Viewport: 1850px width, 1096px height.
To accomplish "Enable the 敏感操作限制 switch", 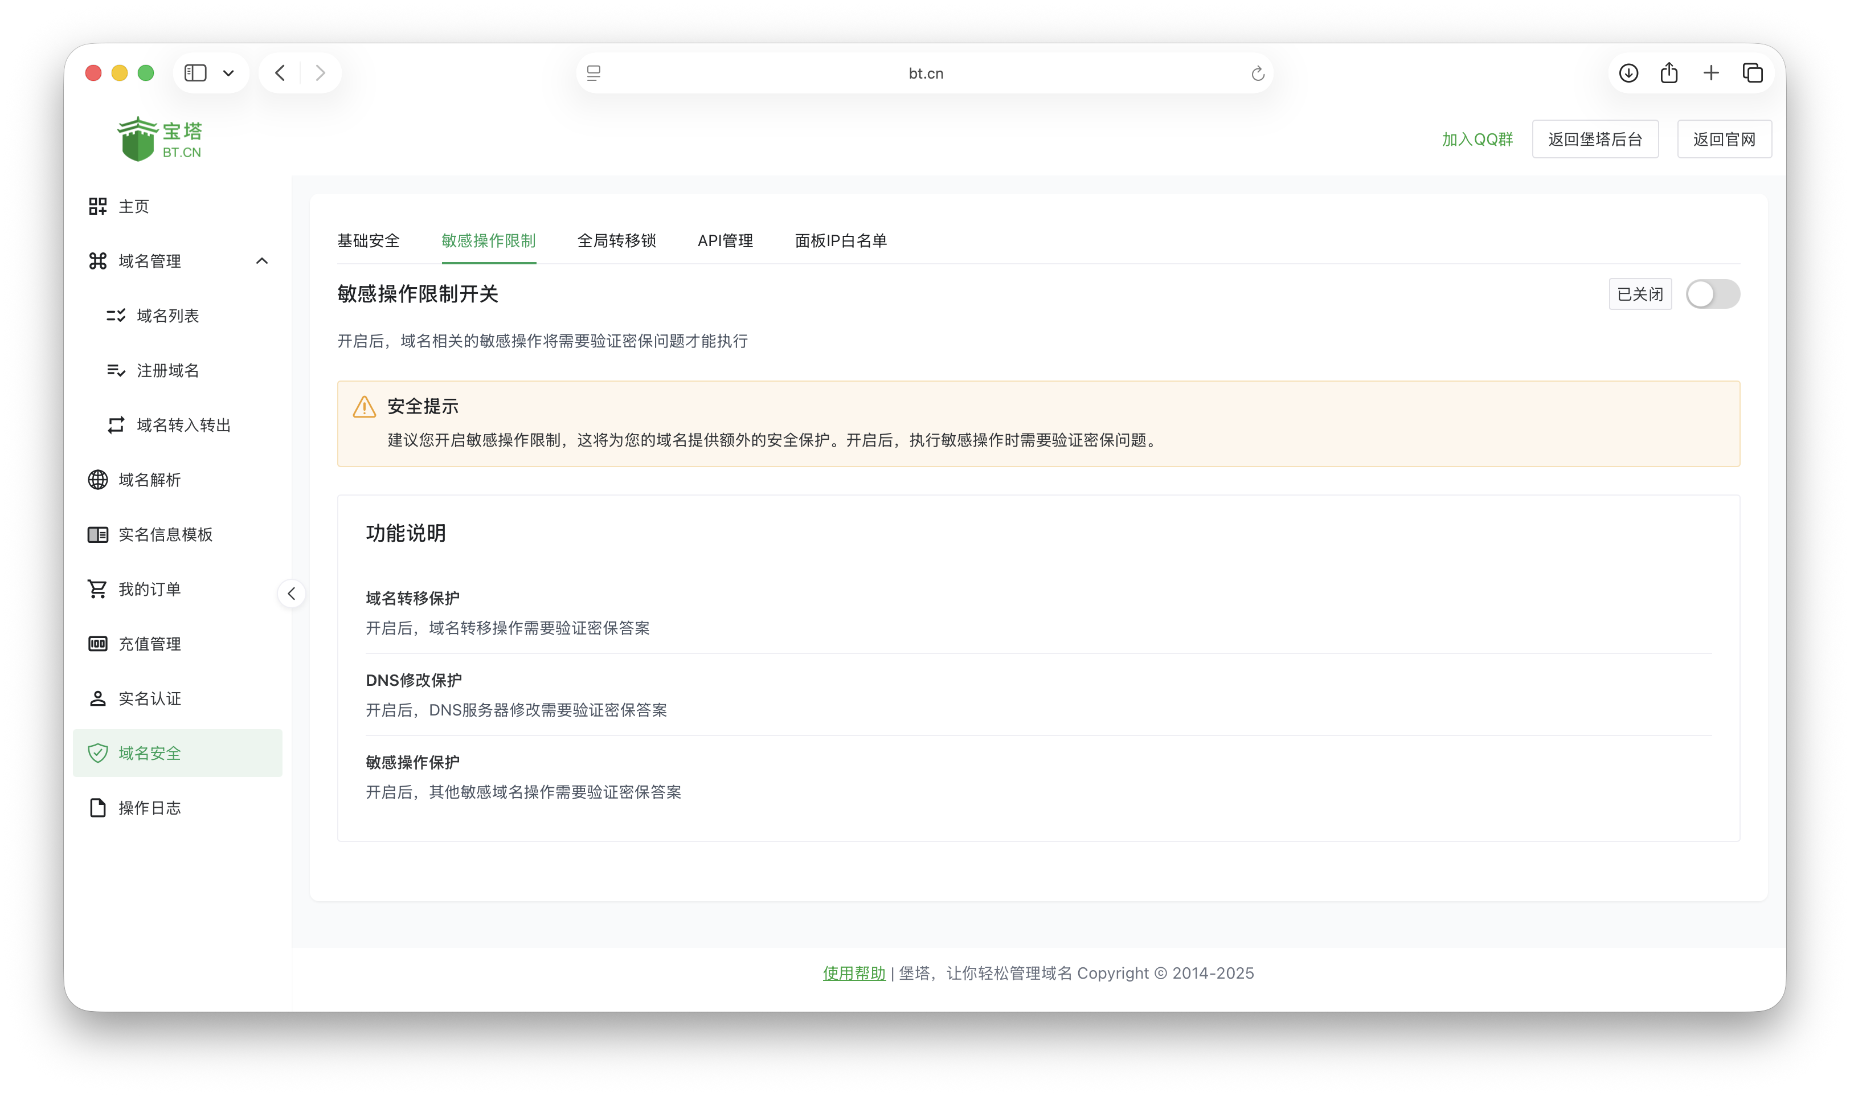I will 1712,293.
